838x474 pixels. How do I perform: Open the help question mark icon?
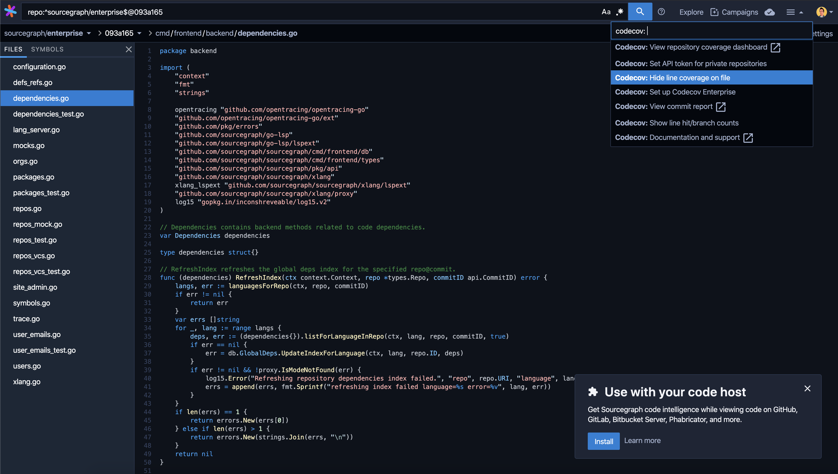[661, 12]
